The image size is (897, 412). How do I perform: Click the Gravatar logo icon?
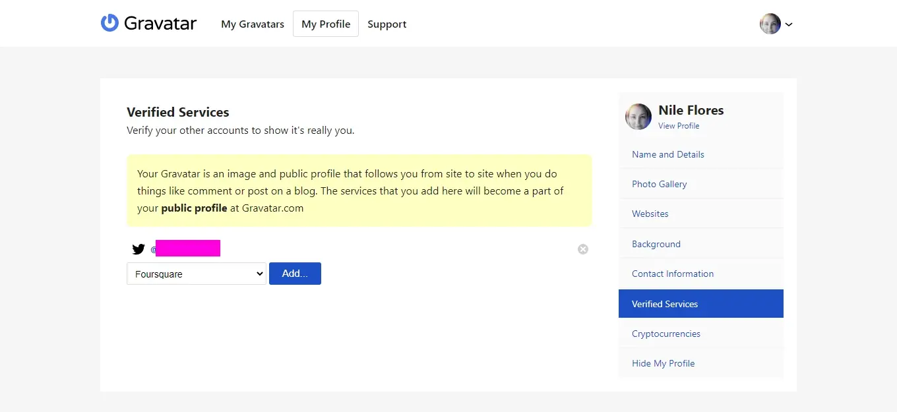[109, 23]
